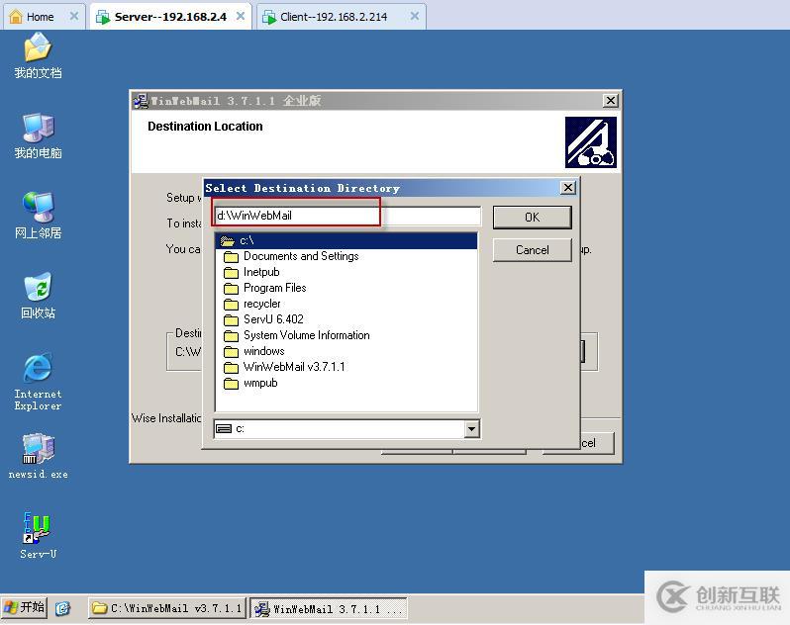Screen dimensions: 790x625
Task: Select the Program Files folder name
Action: (274, 288)
